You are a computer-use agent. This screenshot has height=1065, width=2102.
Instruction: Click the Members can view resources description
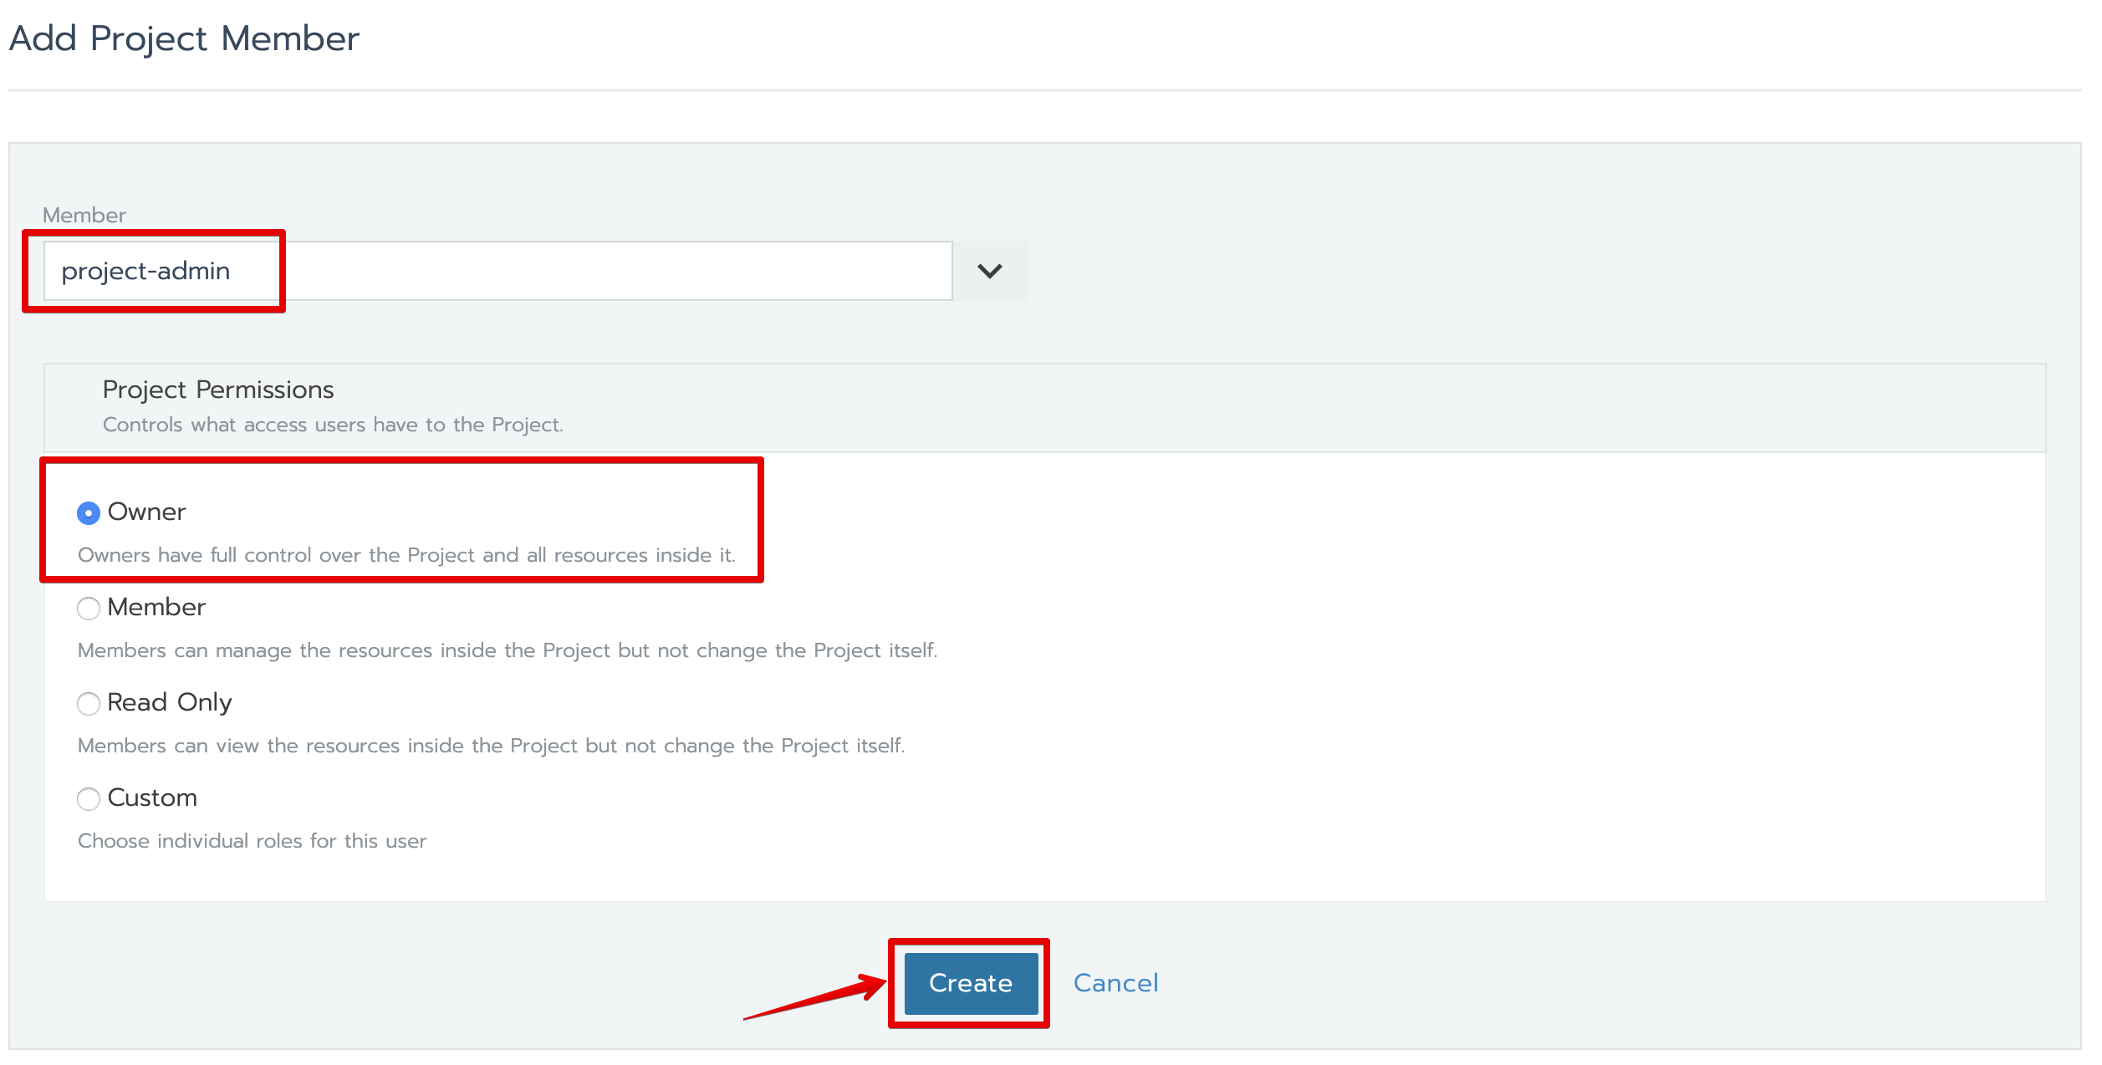(491, 746)
